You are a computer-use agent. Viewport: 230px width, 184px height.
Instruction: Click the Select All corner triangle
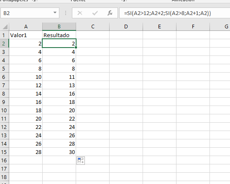[5, 27]
